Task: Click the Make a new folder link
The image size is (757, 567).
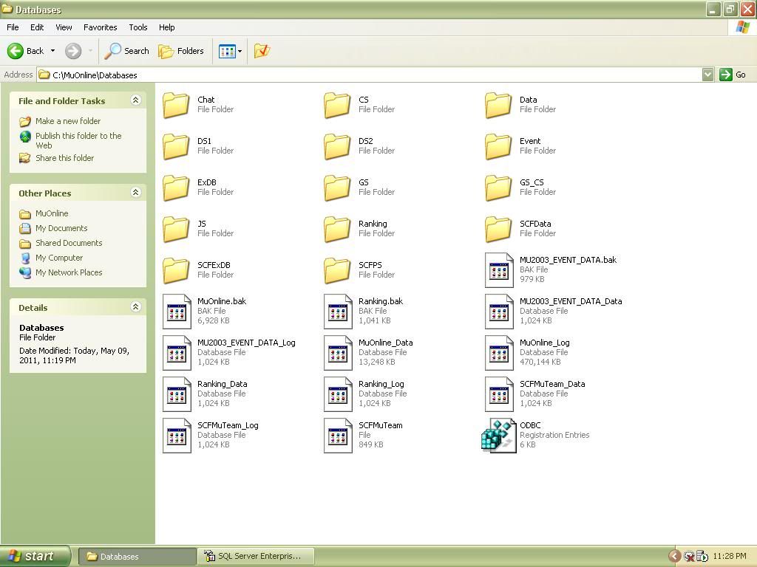Action: click(x=67, y=121)
